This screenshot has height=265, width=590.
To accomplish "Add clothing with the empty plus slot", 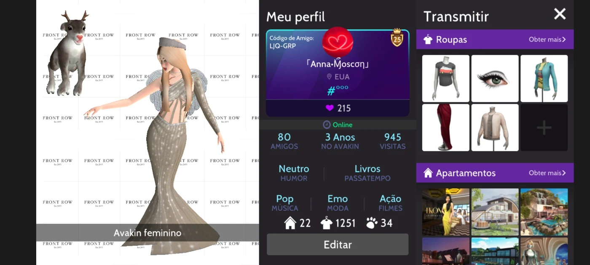I will pyautogui.click(x=544, y=127).
